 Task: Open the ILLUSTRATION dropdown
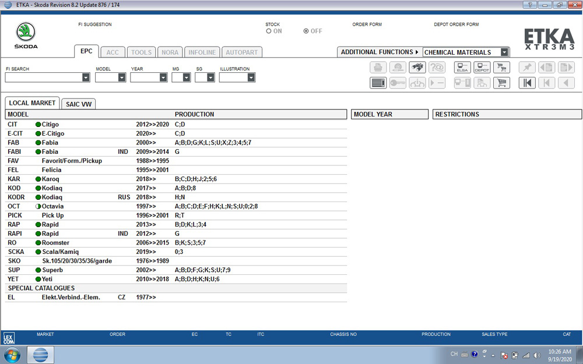(251, 77)
